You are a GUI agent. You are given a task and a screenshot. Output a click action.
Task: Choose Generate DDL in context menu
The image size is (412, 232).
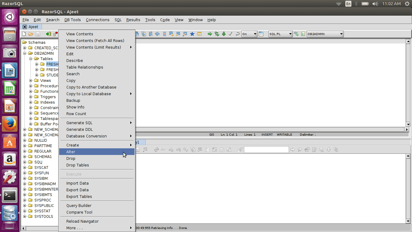click(x=79, y=130)
